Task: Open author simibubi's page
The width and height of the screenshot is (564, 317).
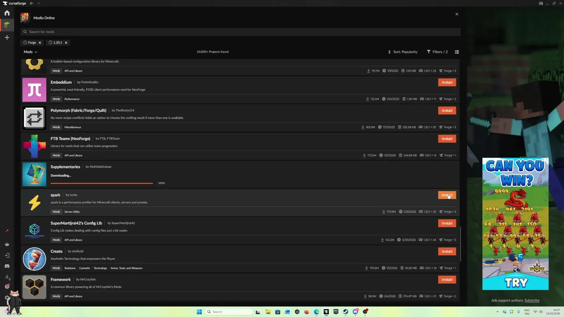Action: [78, 251]
